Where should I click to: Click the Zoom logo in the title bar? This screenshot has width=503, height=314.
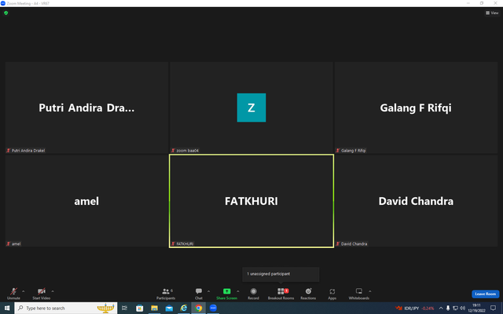[x=3, y=3]
